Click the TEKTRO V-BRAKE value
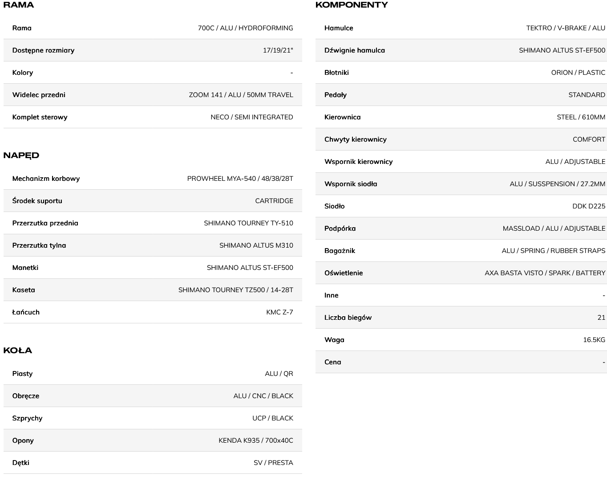 point(565,28)
